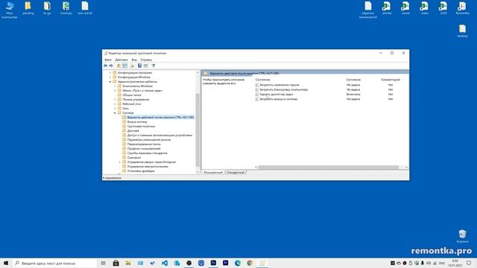Click the Task View taskbar button

tap(104, 263)
